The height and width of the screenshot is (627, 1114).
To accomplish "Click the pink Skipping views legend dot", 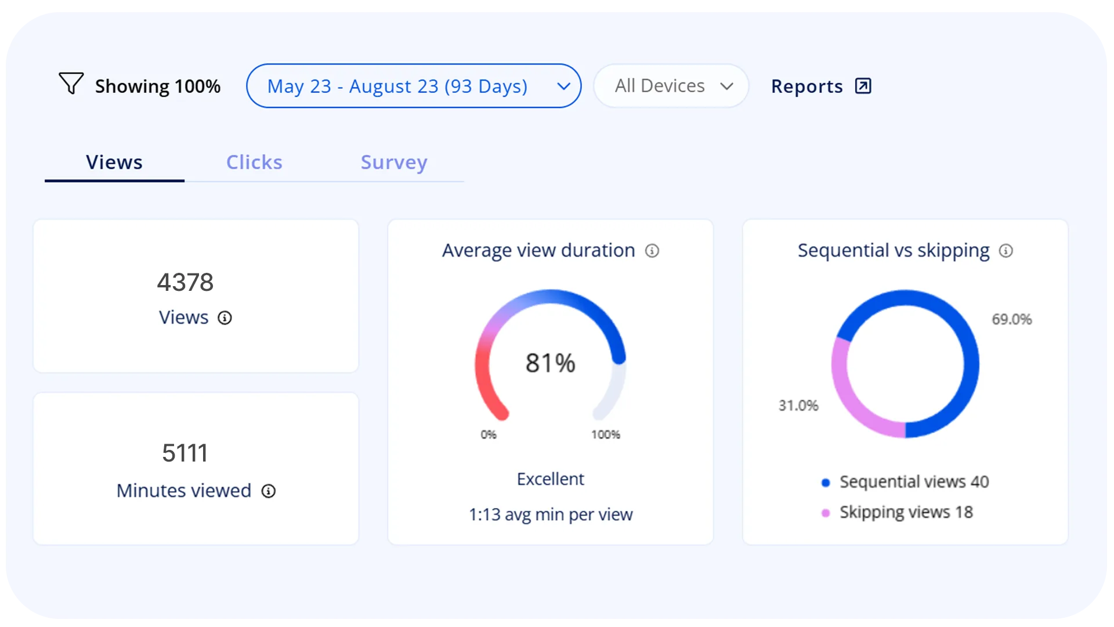I will (826, 513).
